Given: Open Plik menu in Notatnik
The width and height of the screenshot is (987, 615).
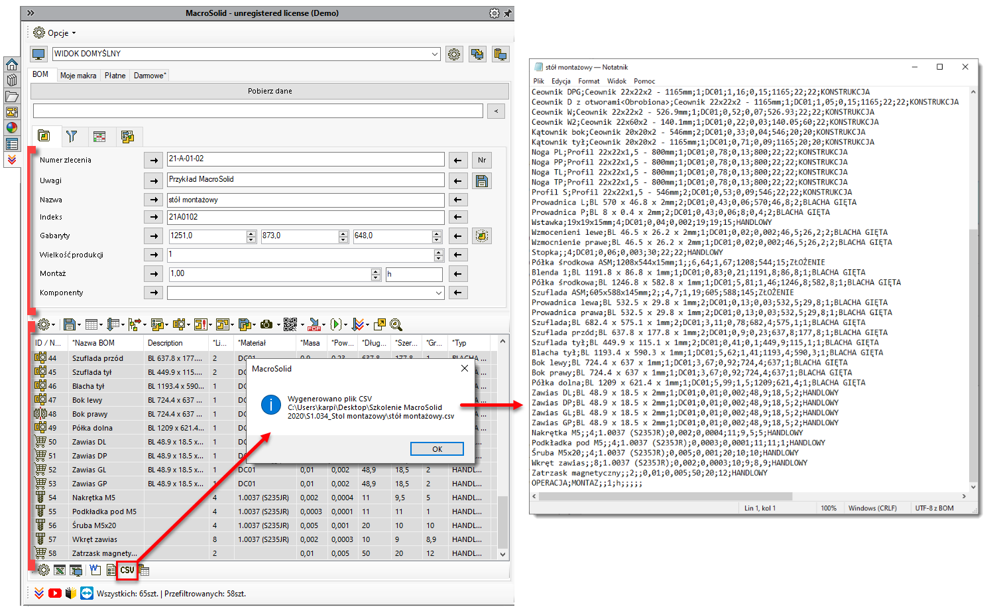Looking at the screenshot, I should 539,81.
